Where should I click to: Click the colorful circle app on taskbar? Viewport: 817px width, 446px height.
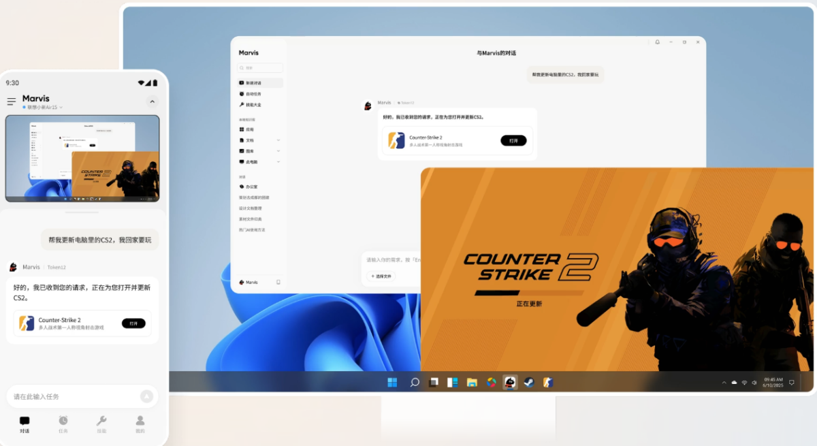pyautogui.click(x=491, y=382)
